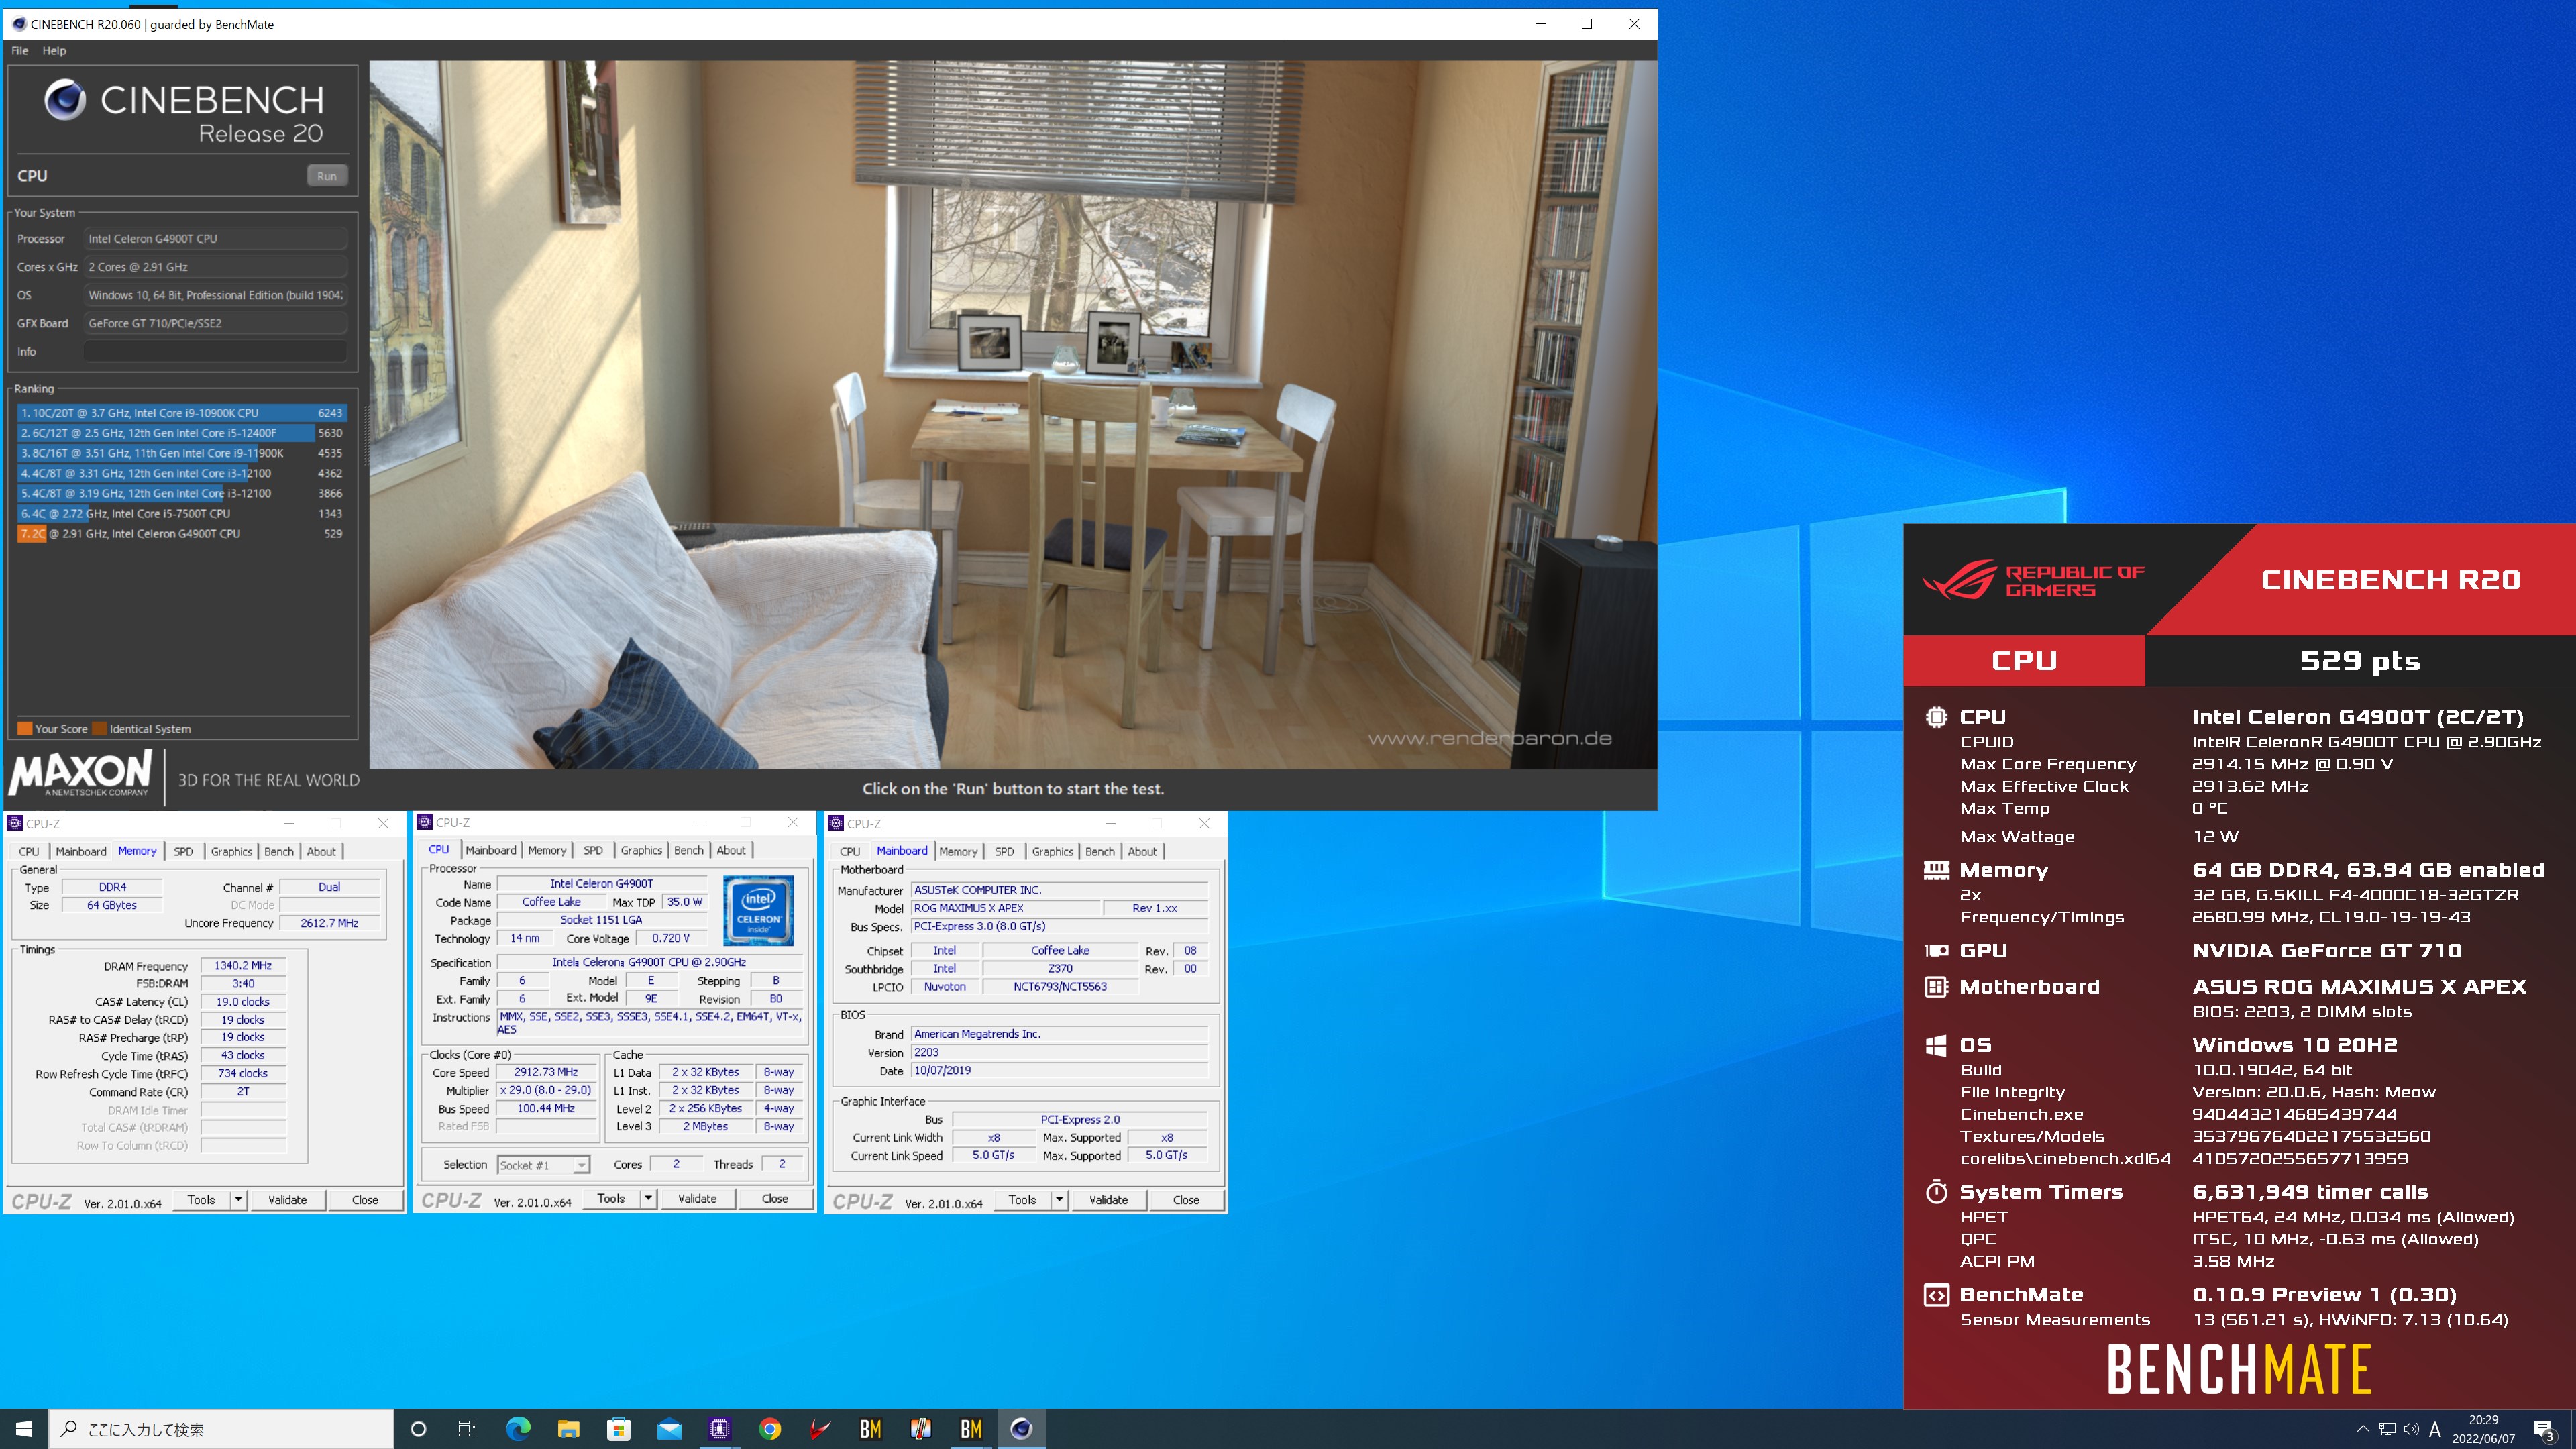2576x1449 pixels.
Task: Select i5-12400F ranking row scoring 5630
Action: click(181, 433)
